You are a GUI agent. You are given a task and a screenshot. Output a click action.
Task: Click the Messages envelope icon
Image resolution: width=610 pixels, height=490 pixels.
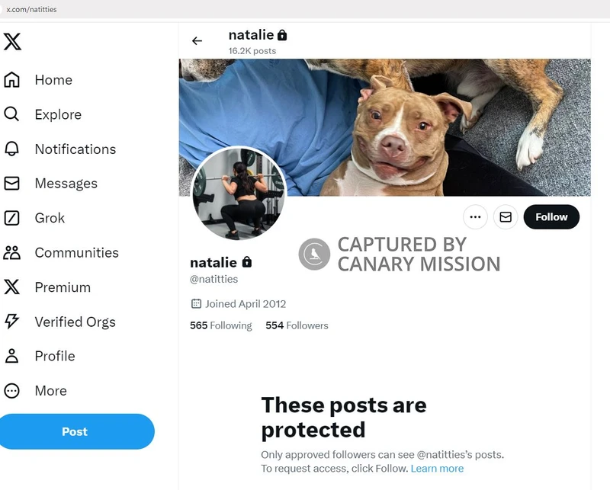pos(12,184)
